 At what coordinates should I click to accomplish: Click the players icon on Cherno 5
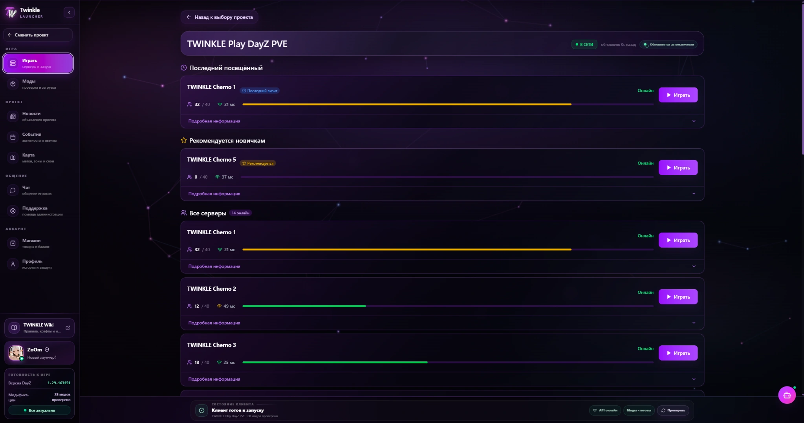[x=190, y=177]
